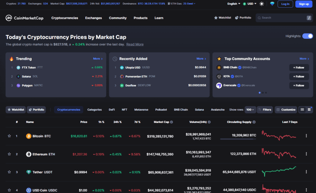Open the Cryptocurrencies nav menu

[x=65, y=18]
